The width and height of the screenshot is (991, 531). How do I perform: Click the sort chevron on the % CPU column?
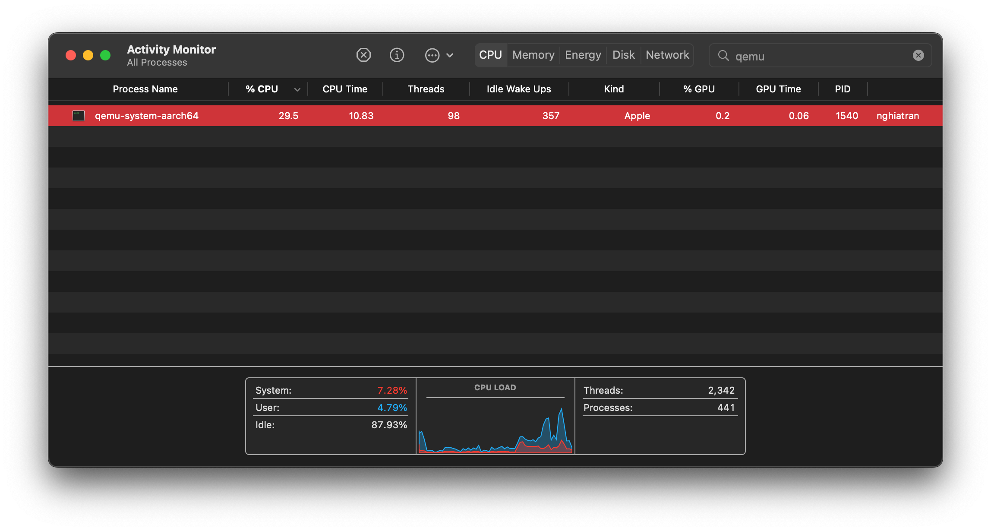pyautogui.click(x=297, y=90)
